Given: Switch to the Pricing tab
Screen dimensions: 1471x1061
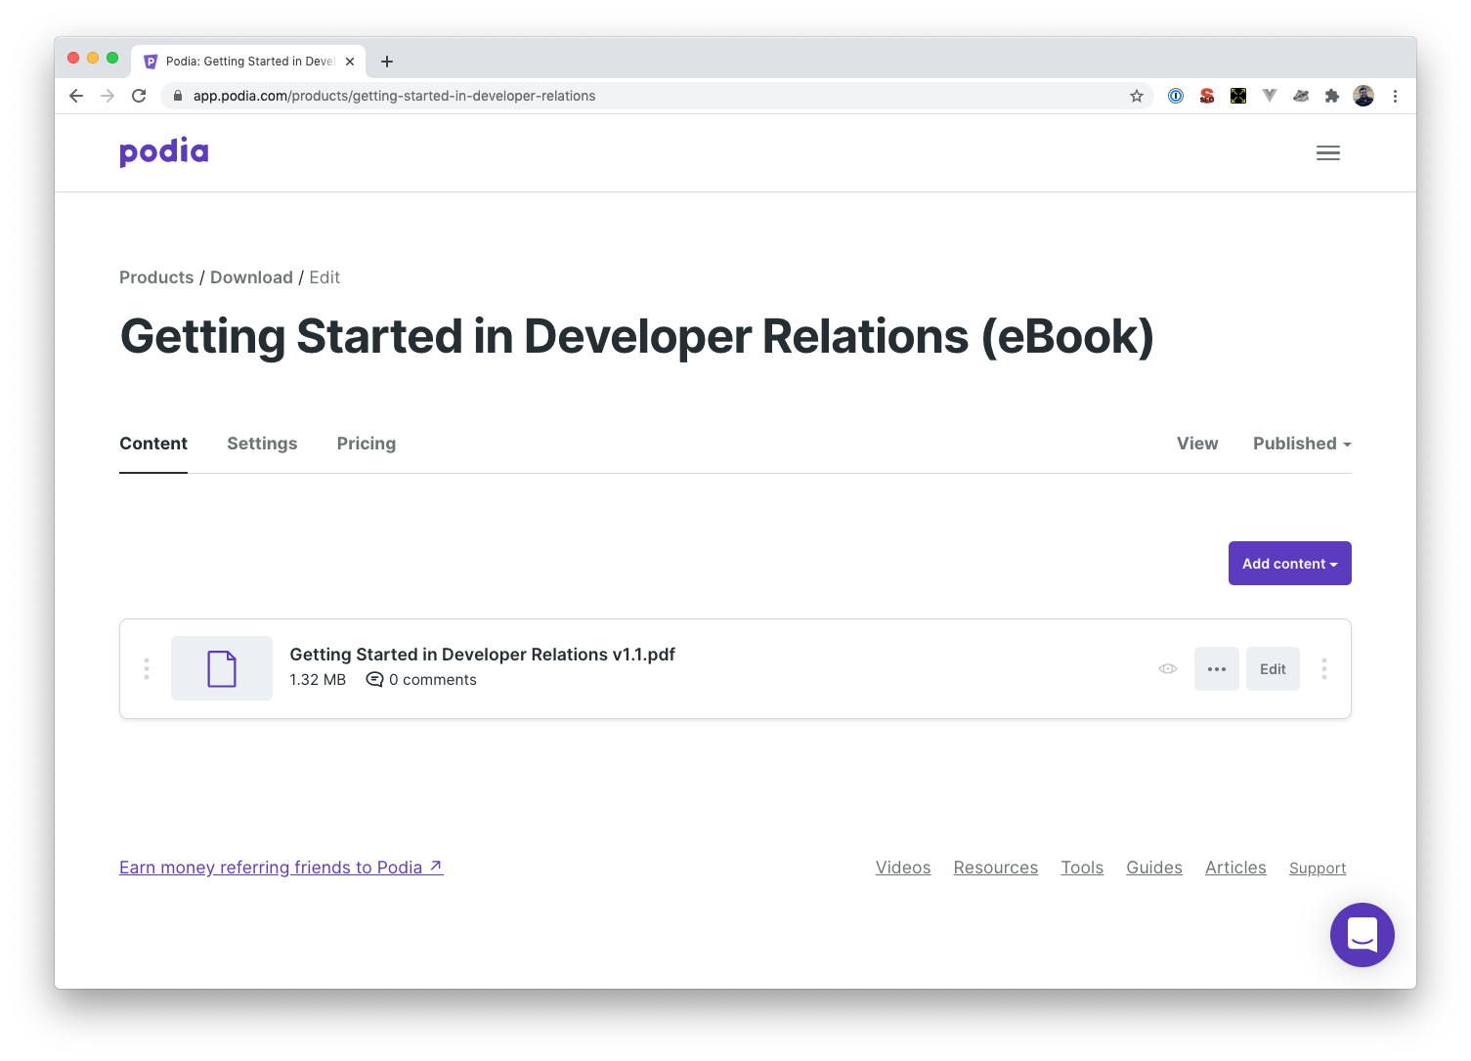Looking at the screenshot, I should [x=367, y=444].
